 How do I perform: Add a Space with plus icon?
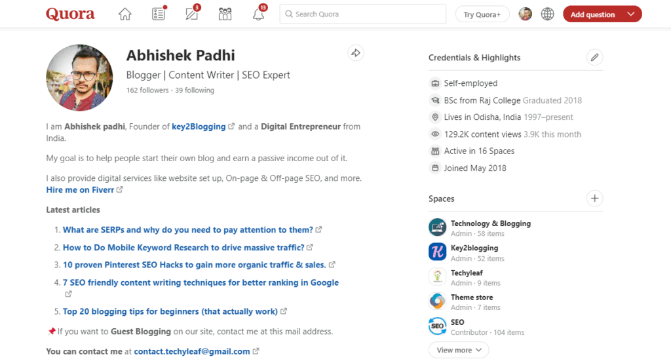594,199
